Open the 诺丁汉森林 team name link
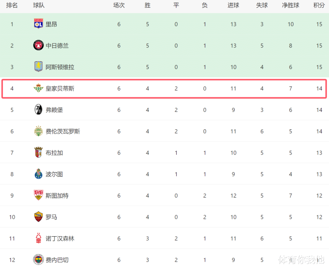 (60, 238)
